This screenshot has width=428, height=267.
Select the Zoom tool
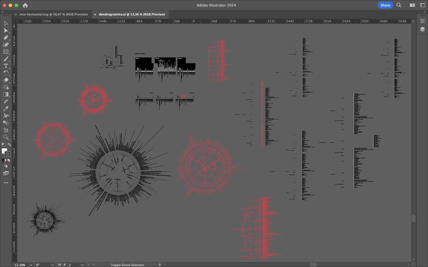click(6, 137)
